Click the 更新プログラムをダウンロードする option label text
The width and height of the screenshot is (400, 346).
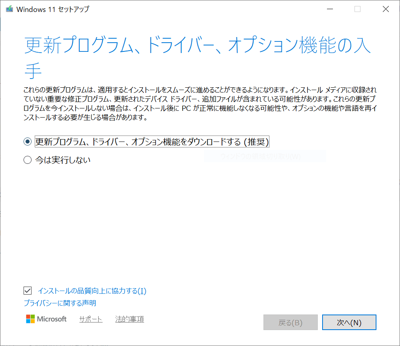[x=152, y=142]
